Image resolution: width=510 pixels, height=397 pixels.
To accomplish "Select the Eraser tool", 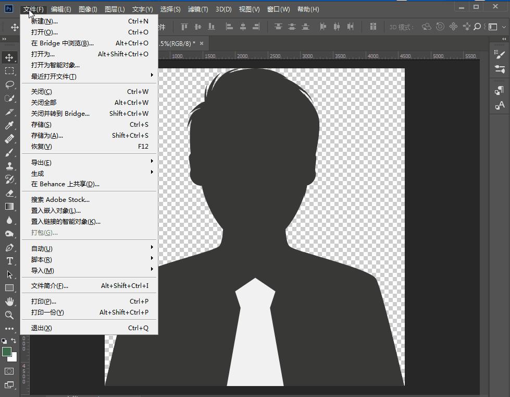I will point(9,193).
